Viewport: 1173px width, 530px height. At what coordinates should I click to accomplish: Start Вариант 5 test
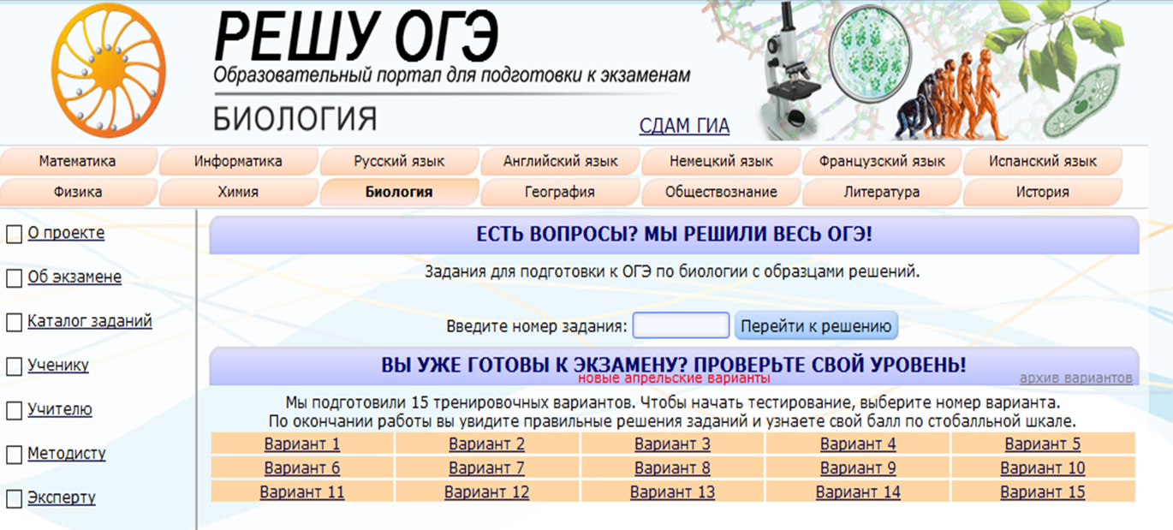click(x=1043, y=444)
